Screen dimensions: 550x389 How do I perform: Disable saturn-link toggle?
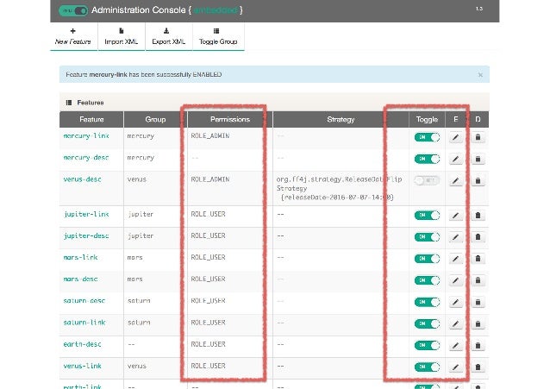pos(427,323)
